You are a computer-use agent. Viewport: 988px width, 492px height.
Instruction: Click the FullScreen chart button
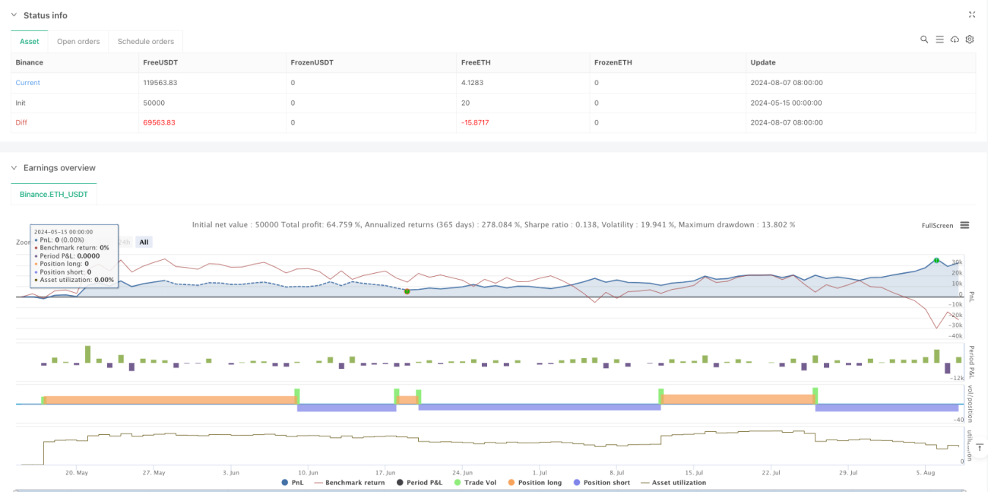click(937, 225)
